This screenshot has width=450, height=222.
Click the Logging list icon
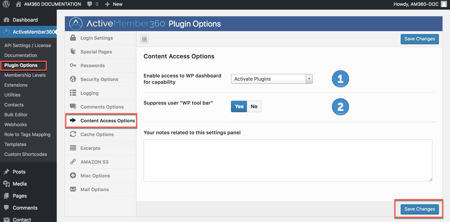(73, 93)
